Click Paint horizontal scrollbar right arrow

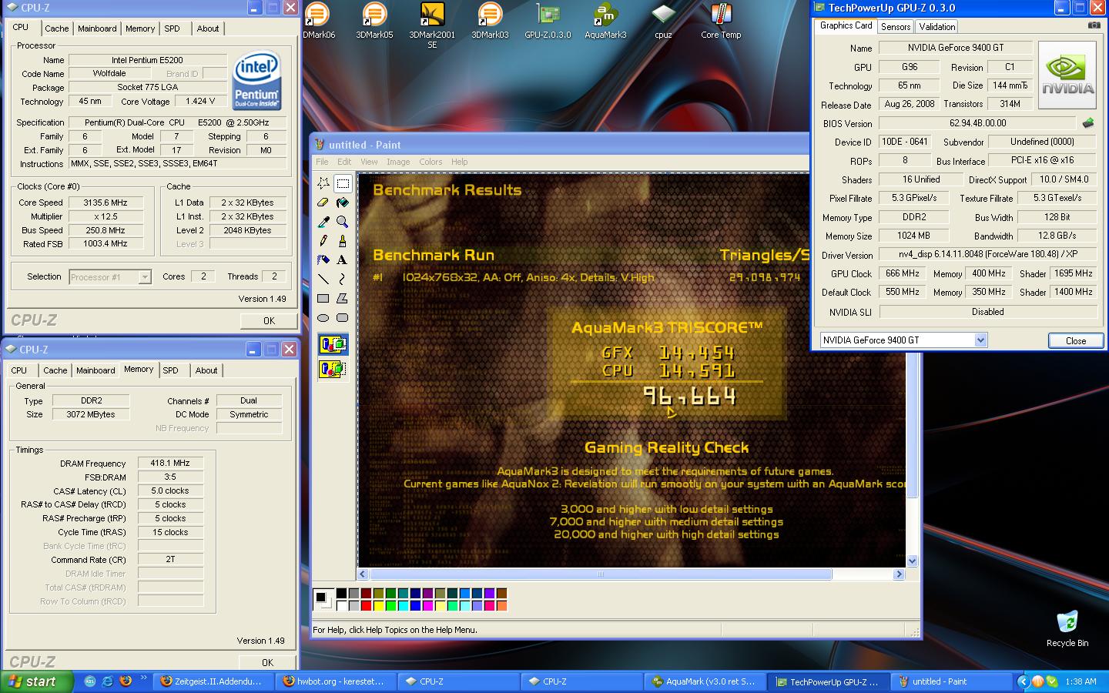[x=898, y=574]
